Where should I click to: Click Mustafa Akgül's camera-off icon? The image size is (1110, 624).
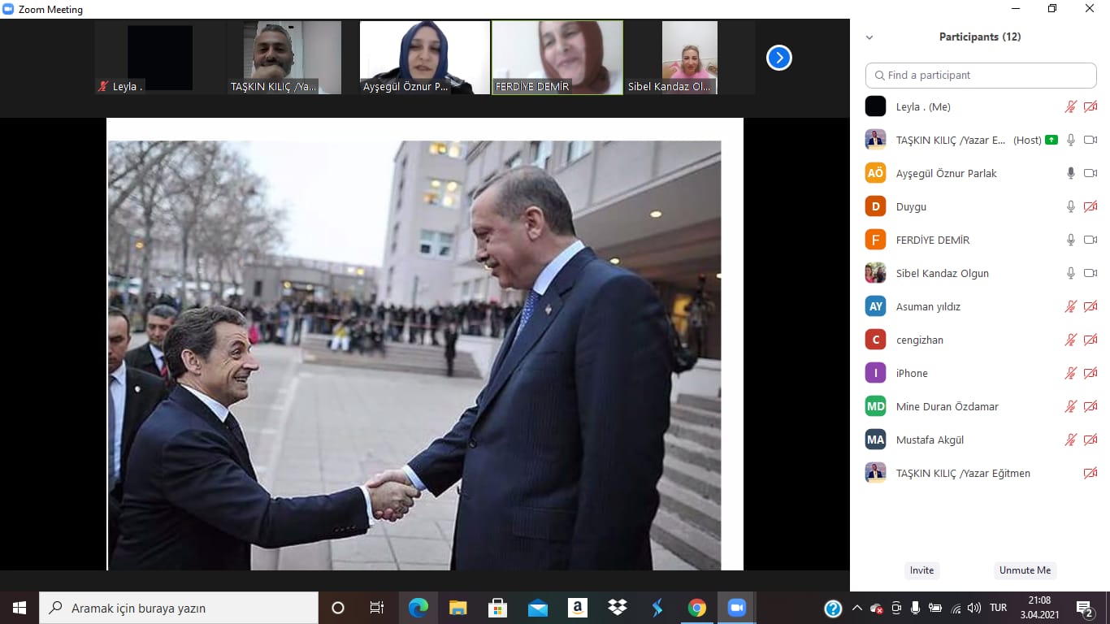click(x=1090, y=440)
